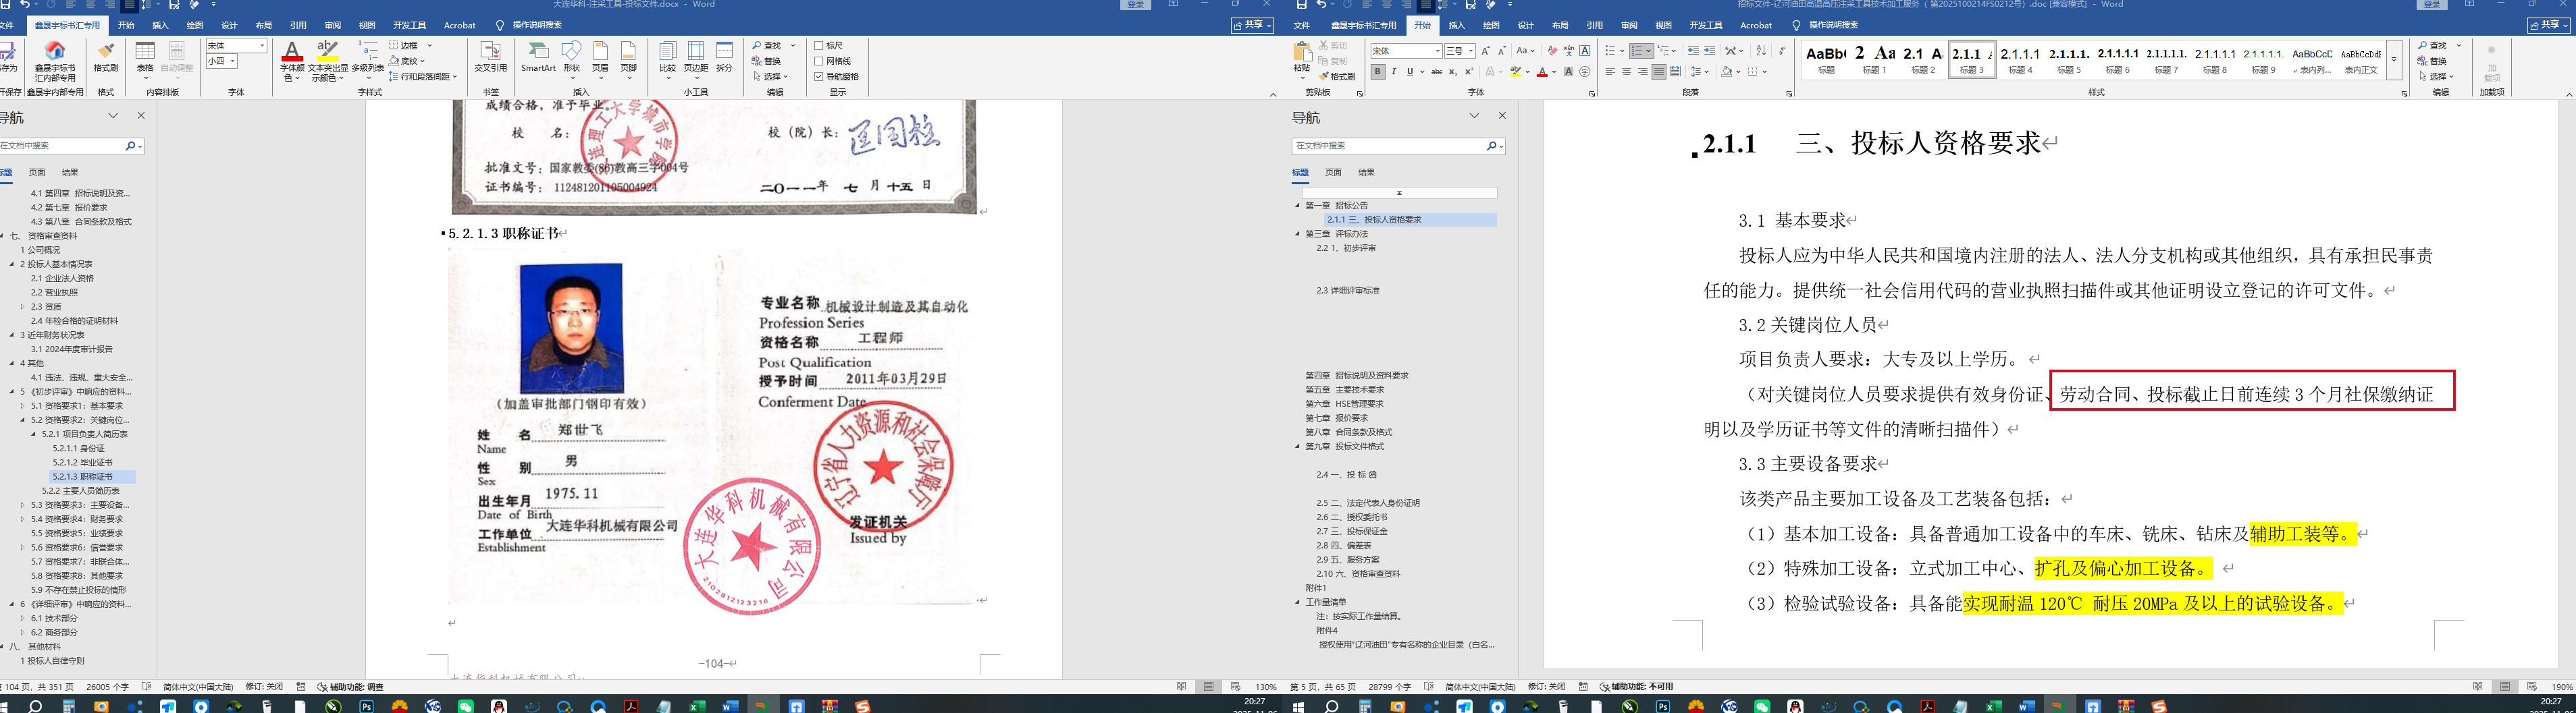Increase font size in right window
The image size is (2576, 713).
pyautogui.click(x=1485, y=51)
